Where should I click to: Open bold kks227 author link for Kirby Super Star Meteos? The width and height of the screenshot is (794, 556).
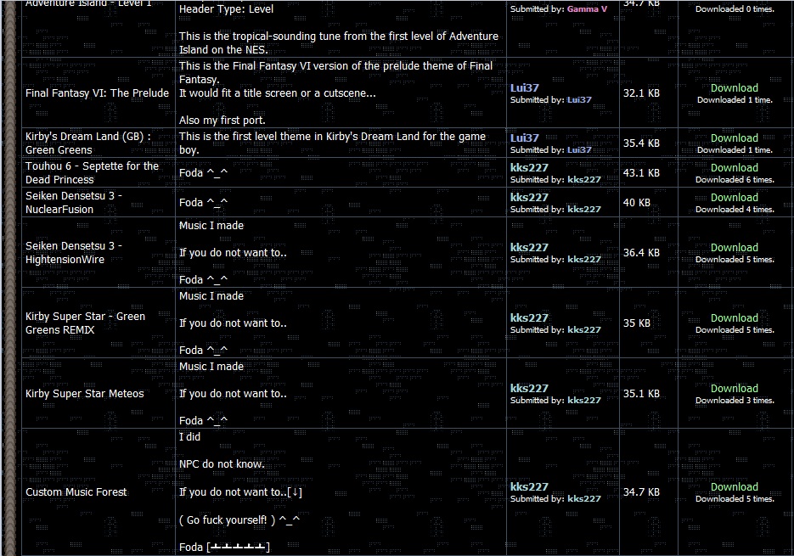point(529,389)
